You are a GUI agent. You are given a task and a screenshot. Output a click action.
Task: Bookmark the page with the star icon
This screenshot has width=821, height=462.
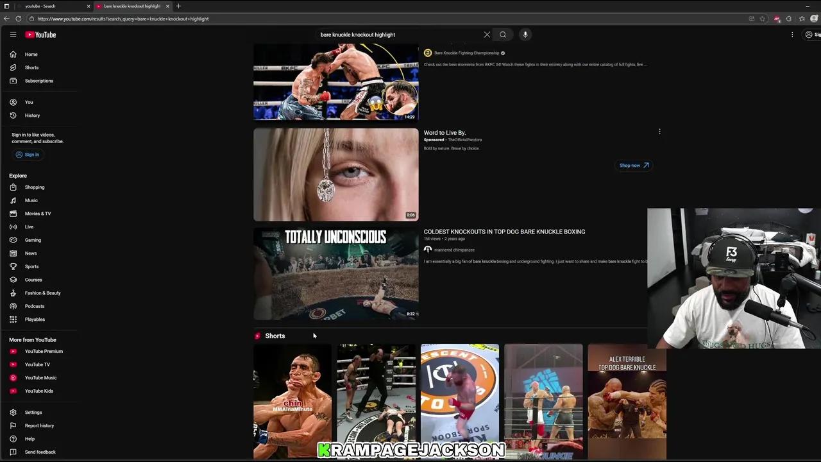coord(763,19)
